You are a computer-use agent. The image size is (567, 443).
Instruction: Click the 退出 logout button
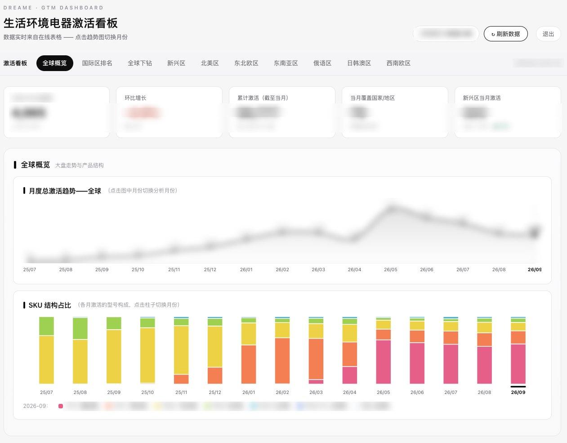click(x=548, y=34)
